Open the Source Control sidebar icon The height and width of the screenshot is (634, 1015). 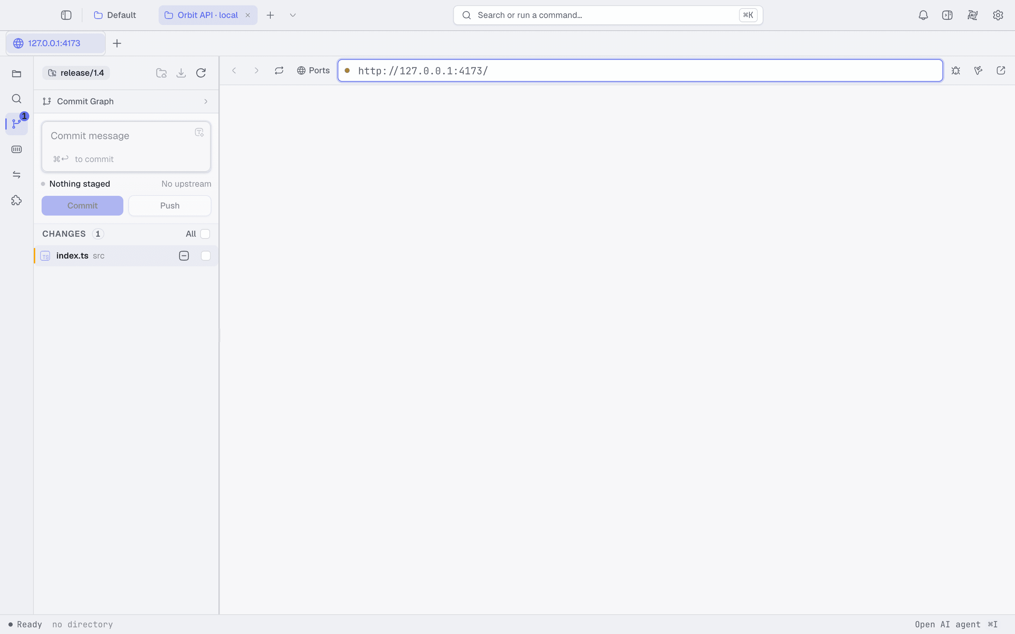[x=16, y=124]
